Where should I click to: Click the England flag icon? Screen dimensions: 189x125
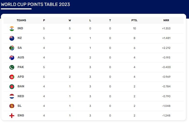coord(12,115)
